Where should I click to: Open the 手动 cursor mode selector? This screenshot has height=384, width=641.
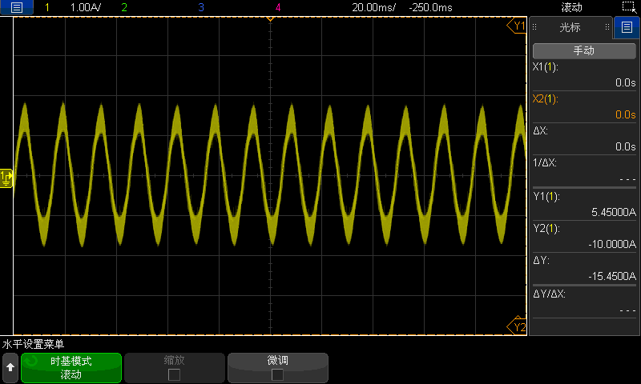tap(583, 50)
